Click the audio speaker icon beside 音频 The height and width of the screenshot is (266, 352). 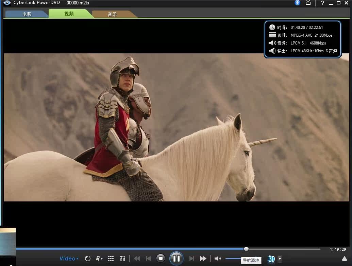(272, 43)
